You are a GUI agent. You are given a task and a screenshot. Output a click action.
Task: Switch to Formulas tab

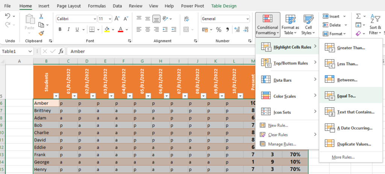click(x=97, y=6)
